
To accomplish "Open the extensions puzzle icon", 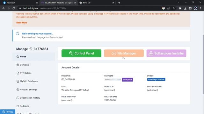I will click(x=180, y=8).
